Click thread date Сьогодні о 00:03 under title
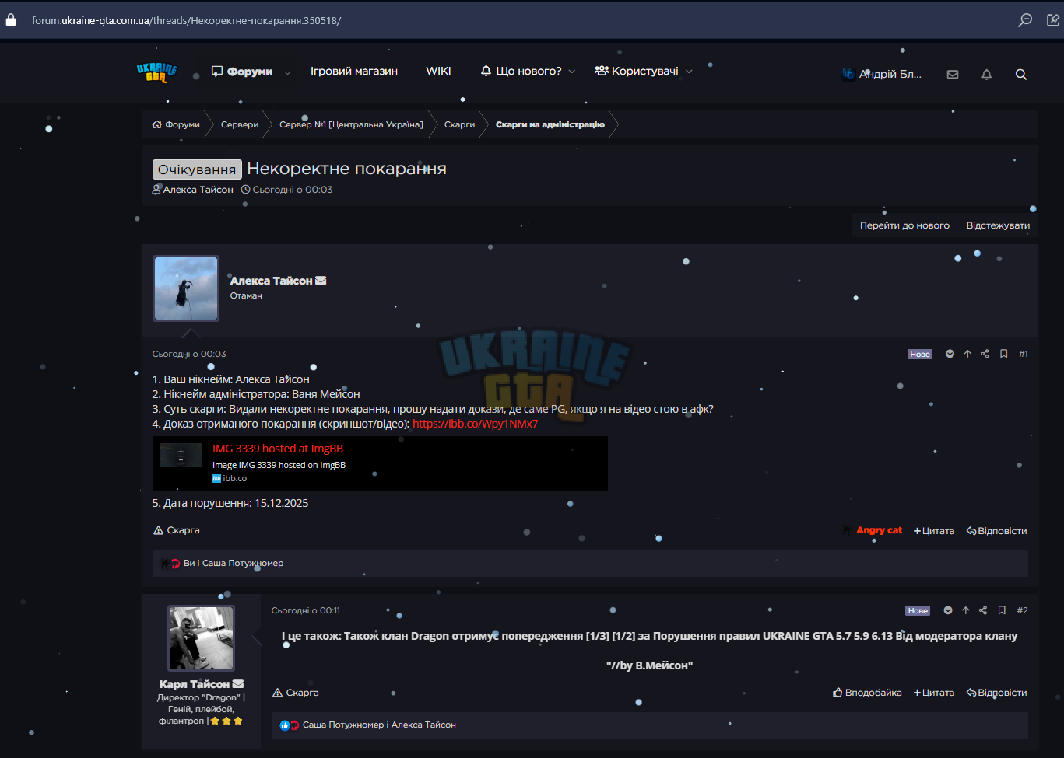Viewport: 1064px width, 758px height. (293, 190)
